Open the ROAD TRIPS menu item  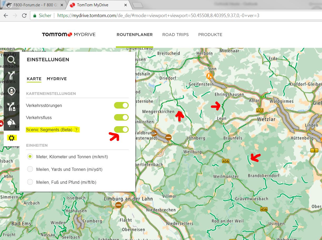pos(175,35)
